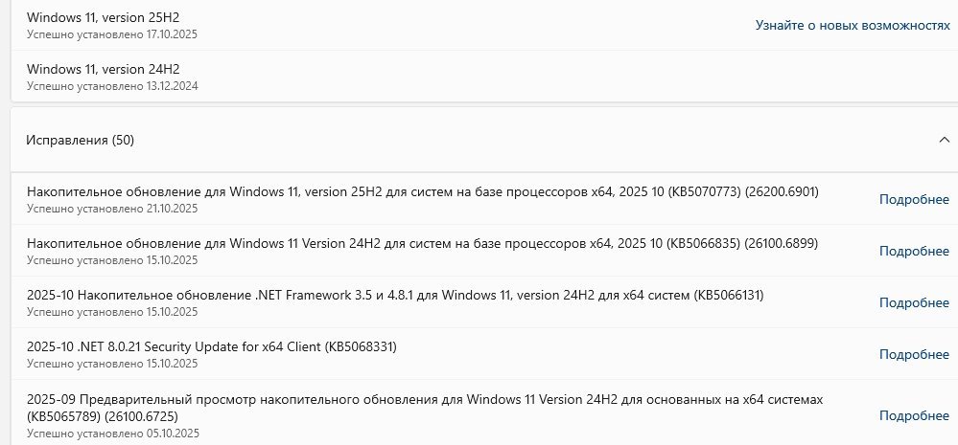Open Подробнее for .NET Framework update KB5066131
958x445 pixels.
(914, 302)
